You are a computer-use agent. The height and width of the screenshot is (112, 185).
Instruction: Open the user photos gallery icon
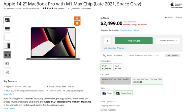pyautogui.click(x=7, y=64)
